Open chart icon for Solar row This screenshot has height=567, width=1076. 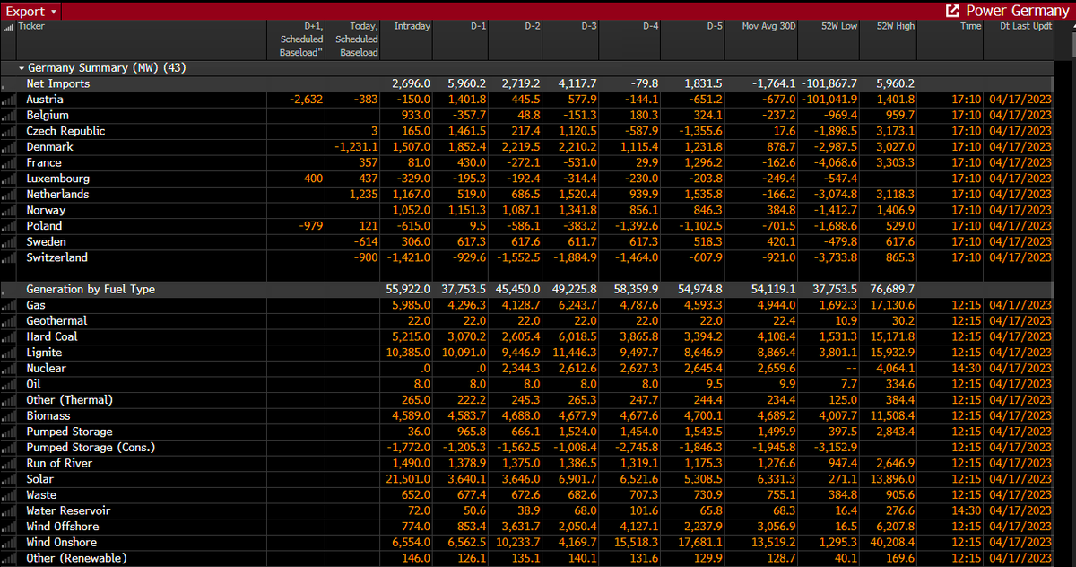click(x=9, y=479)
